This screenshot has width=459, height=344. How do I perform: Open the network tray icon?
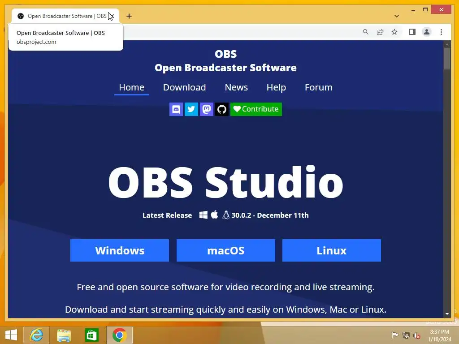tap(406, 335)
